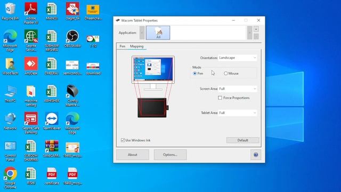Select the Seqrite Secur shortcut icon
The image size is (341, 192).
[x=31, y=41]
